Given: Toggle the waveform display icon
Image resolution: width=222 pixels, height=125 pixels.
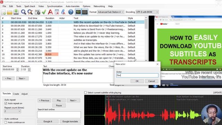Looking at the screenshot, I should (78, 12).
